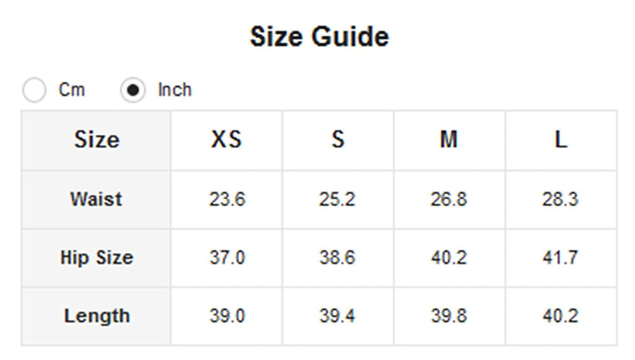This screenshot has height=360, width=635.
Task: Click the XS length value 39.0
Action: (x=227, y=316)
